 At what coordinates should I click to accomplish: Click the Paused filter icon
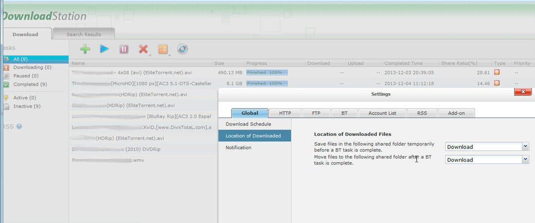[6, 76]
